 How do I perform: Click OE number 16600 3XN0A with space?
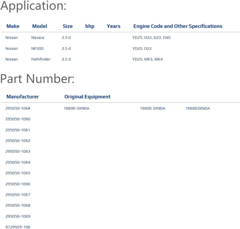point(152,108)
